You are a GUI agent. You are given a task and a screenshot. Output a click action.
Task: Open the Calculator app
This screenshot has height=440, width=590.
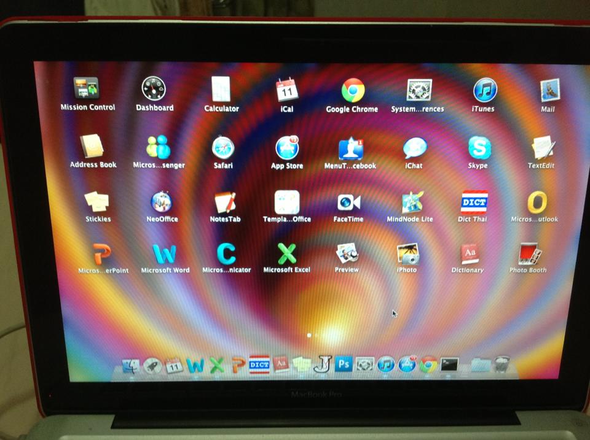[x=221, y=90]
